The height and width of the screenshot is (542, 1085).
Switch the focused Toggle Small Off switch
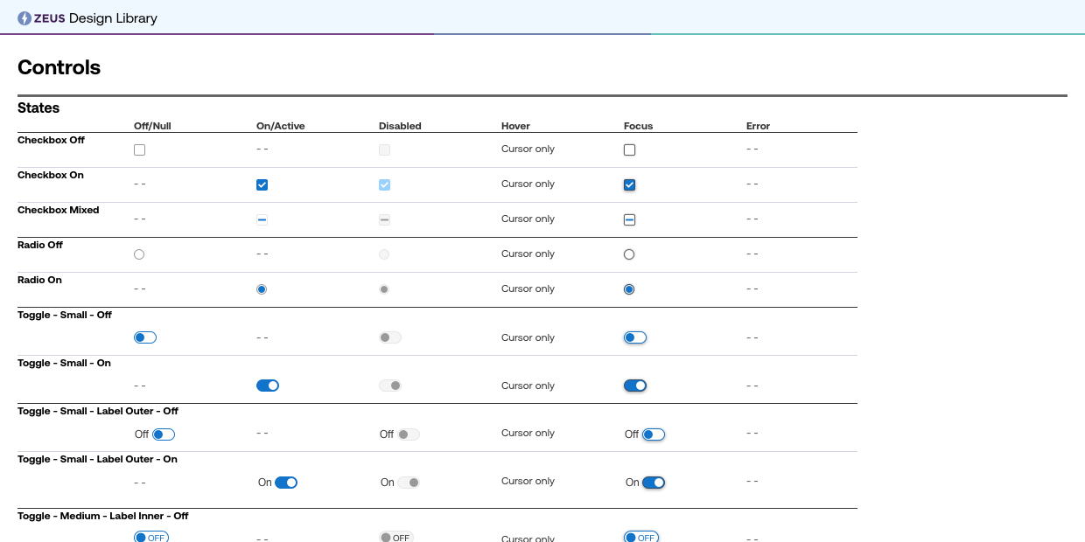(635, 337)
